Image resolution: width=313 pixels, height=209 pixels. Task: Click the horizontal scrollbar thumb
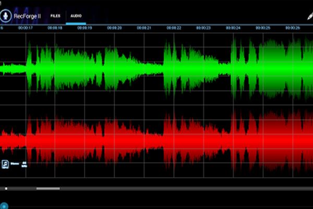(48, 188)
